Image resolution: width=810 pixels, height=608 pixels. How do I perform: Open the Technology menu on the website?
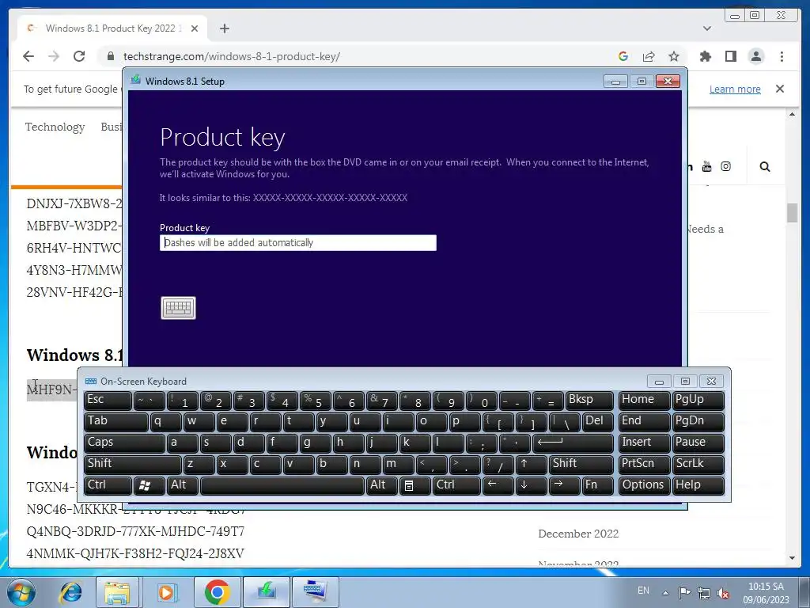point(55,127)
